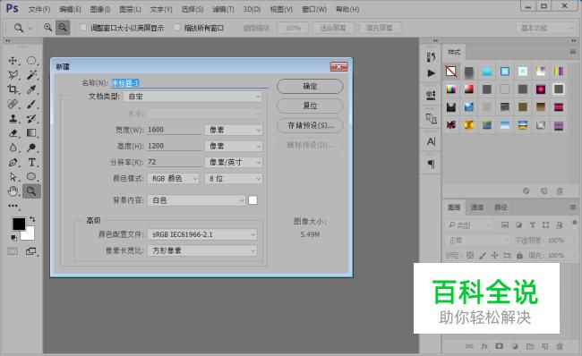Swap foreground and background colors

(32, 219)
